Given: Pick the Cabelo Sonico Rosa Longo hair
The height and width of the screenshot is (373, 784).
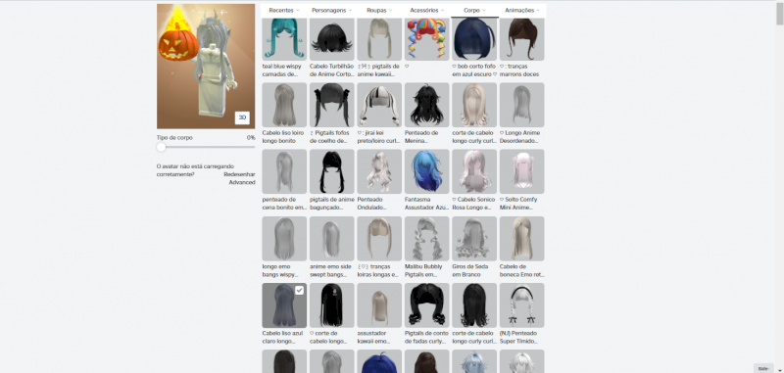Looking at the screenshot, I should 474,171.
